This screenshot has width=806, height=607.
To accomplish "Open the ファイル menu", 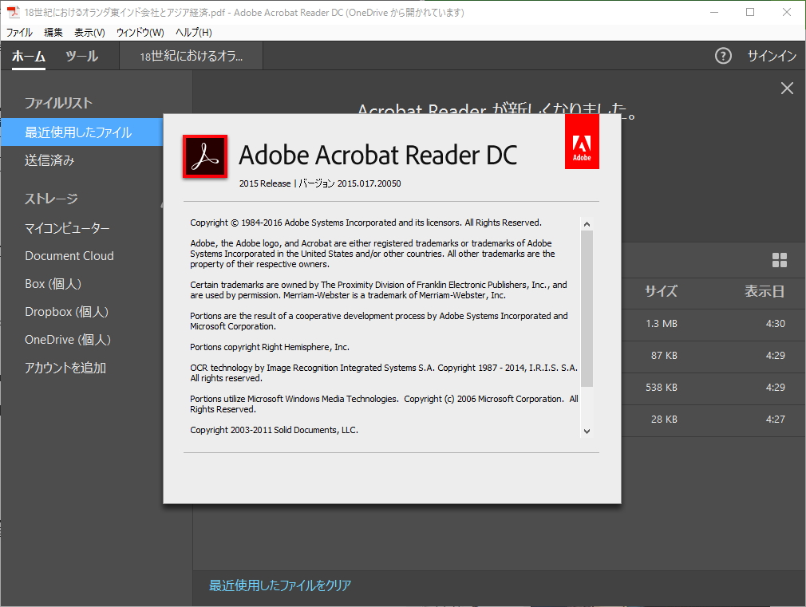I will tap(18, 32).
